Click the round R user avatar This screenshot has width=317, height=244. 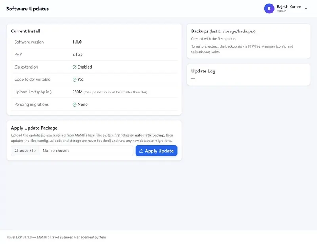pos(269,8)
